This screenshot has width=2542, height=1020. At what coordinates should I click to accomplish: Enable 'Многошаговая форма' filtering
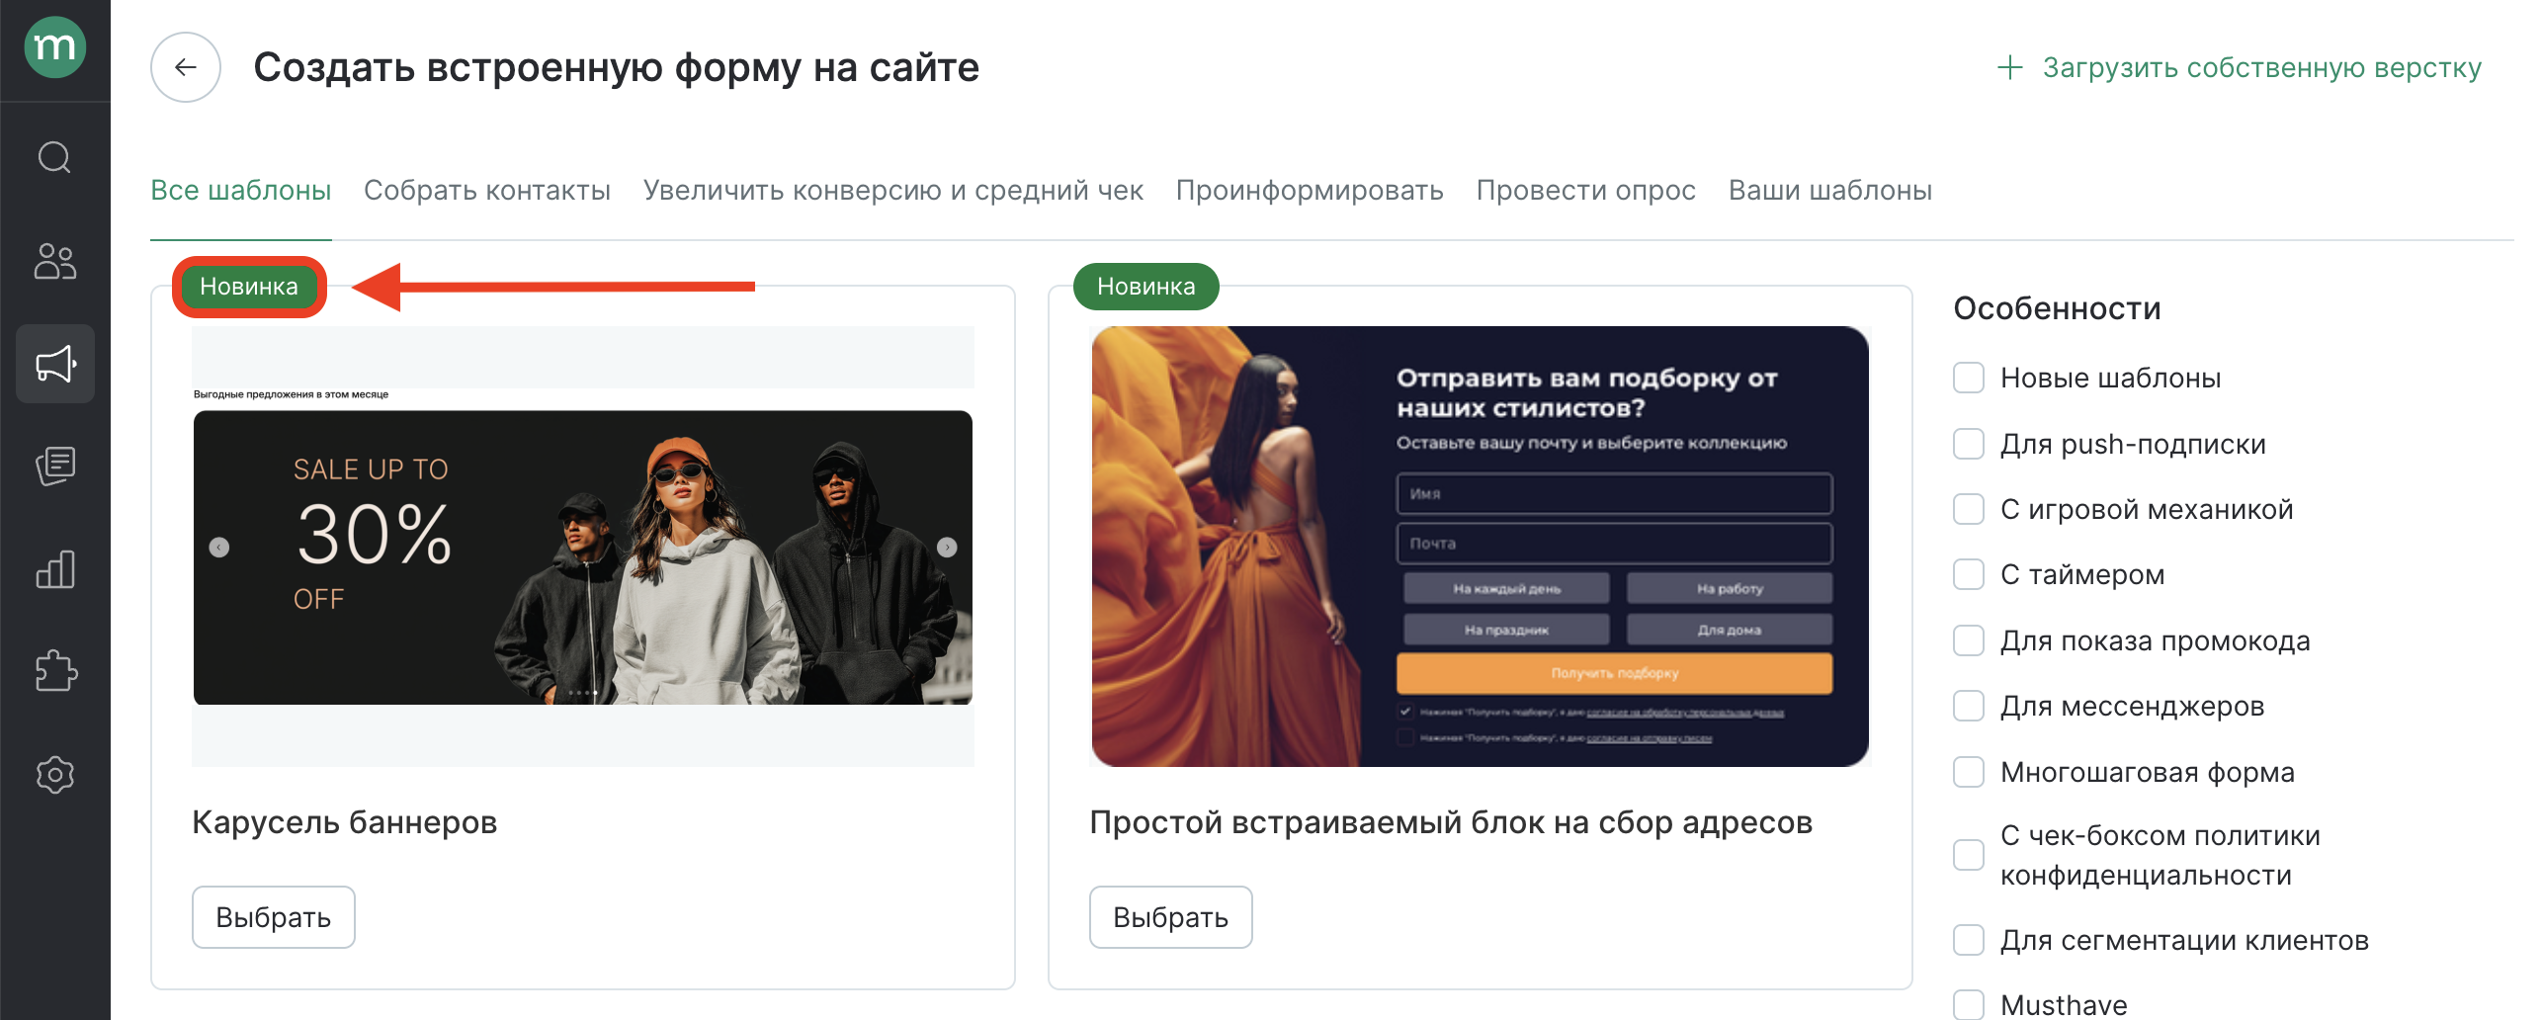pyautogui.click(x=1968, y=771)
